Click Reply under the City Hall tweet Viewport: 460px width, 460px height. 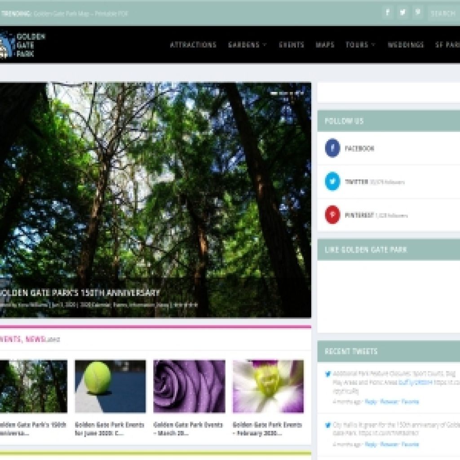(x=371, y=444)
